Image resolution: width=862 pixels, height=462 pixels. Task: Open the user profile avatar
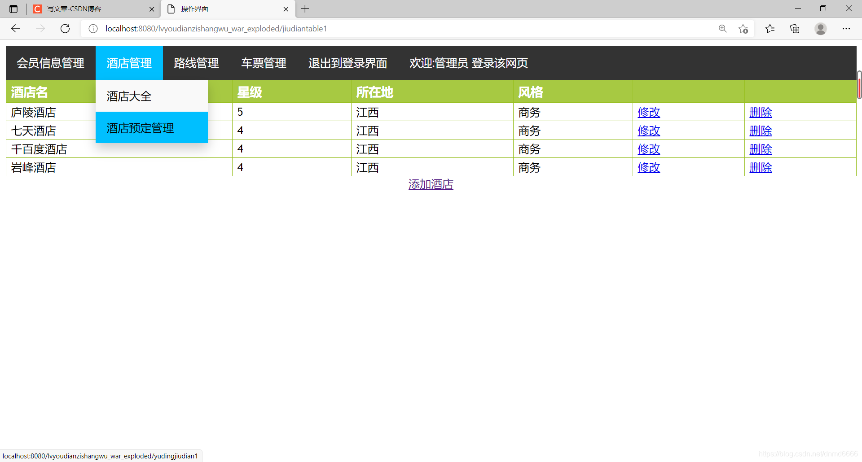click(x=821, y=29)
